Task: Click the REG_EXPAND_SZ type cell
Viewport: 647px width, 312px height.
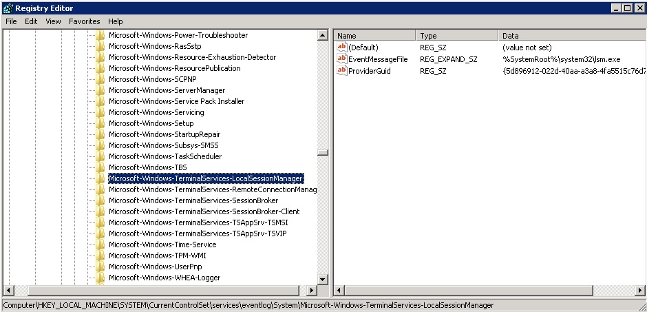Action: tap(449, 59)
